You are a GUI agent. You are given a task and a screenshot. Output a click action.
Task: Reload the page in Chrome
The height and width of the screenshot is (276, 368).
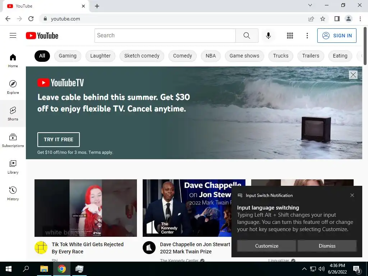point(31,19)
